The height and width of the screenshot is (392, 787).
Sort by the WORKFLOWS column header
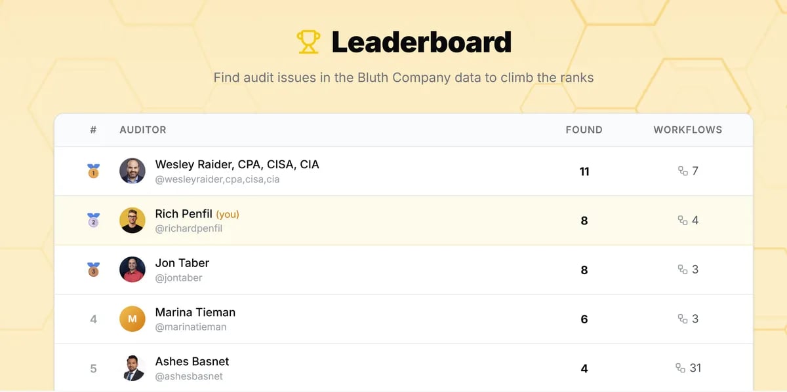click(687, 130)
